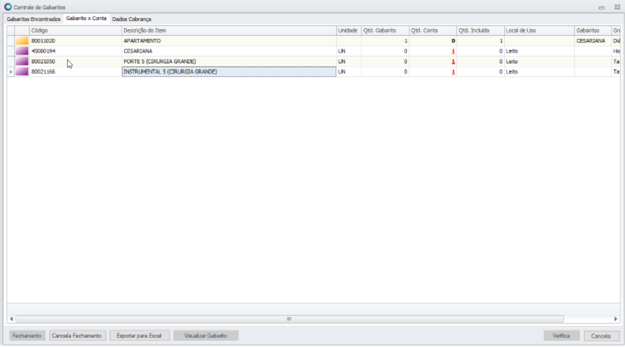Viewport: 625px width, 347px height.
Task: Click UN unit cell in PORTE 5 row
Action: point(349,61)
